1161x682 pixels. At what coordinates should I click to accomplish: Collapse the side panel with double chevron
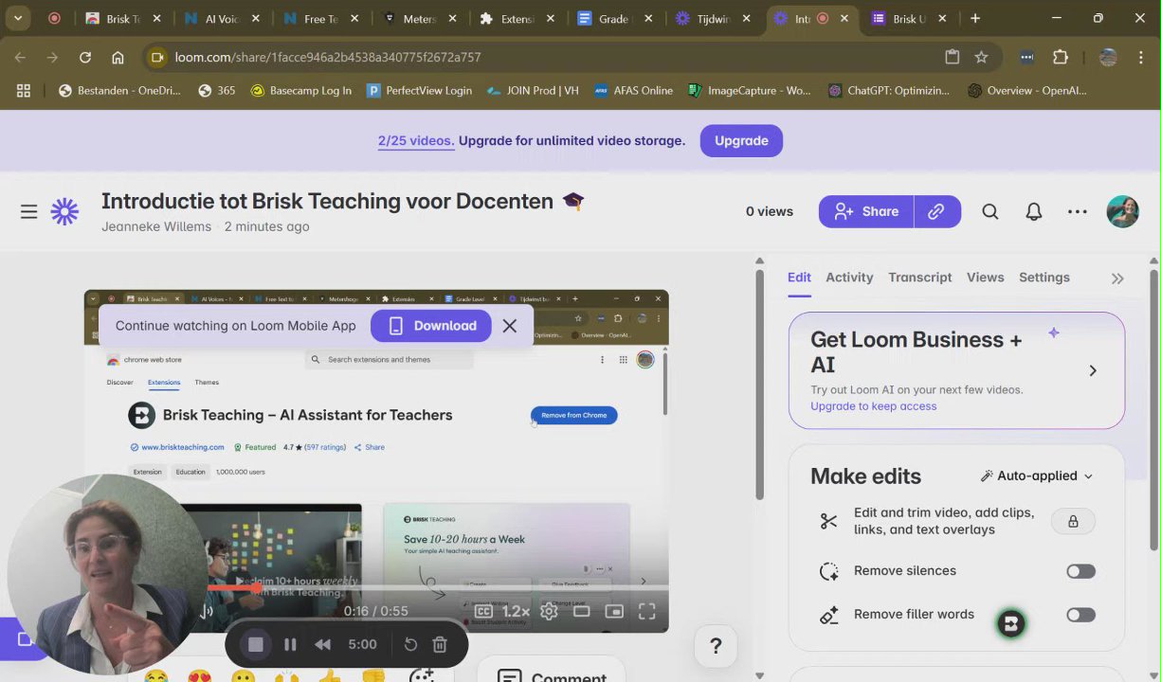[x=1117, y=278]
